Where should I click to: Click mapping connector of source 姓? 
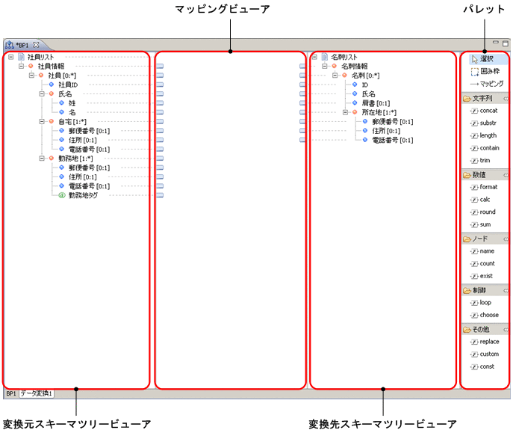[x=160, y=103]
